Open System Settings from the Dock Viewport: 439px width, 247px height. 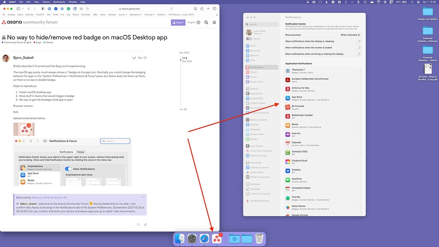pos(192,238)
